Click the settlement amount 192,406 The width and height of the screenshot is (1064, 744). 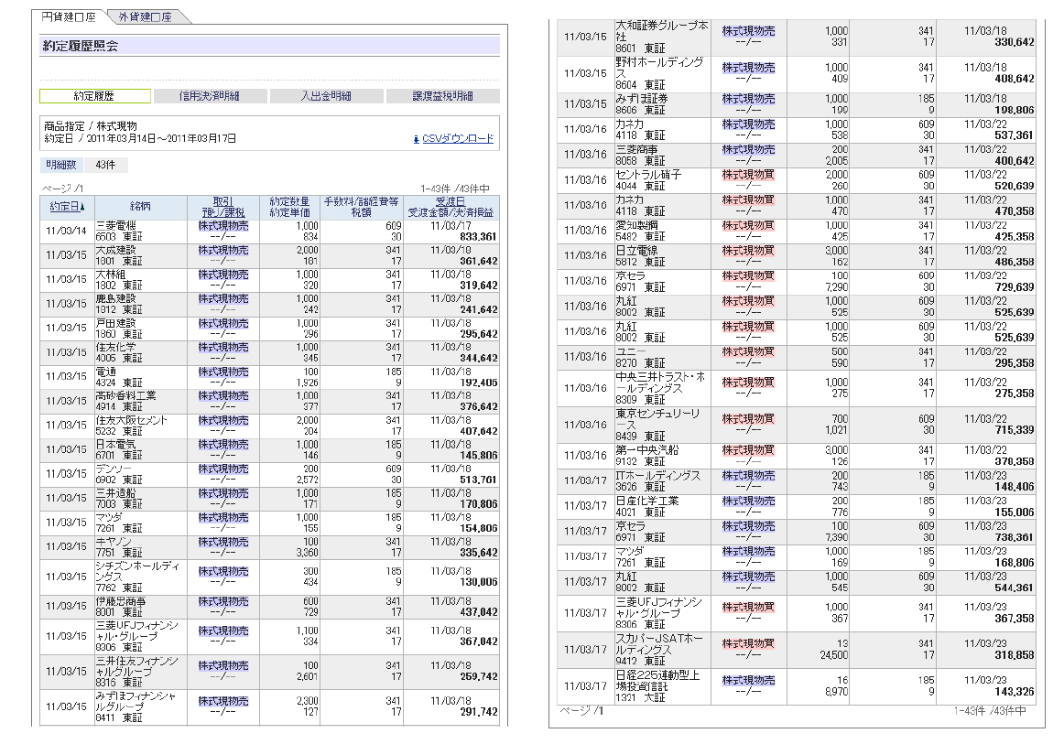[x=478, y=383]
